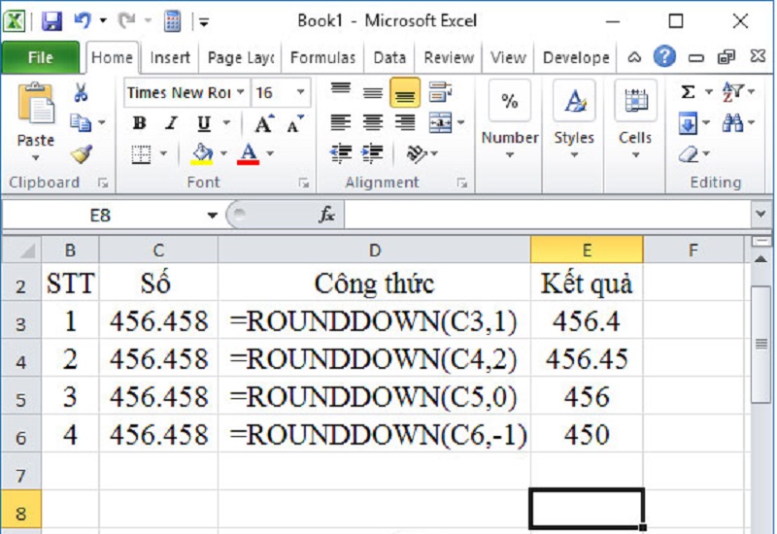777x534 pixels.
Task: Open the Paste options dropdown arrow
Action: click(35, 158)
